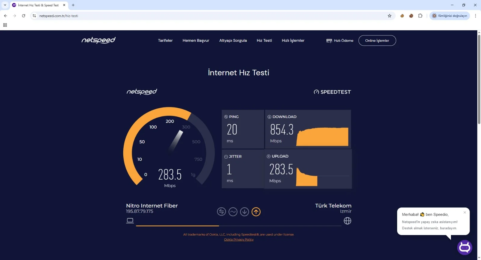Click the IP address 195.87.79.175

(139, 211)
